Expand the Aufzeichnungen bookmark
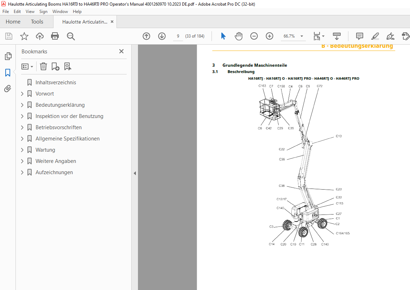The image size is (410, 290). pos(22,172)
